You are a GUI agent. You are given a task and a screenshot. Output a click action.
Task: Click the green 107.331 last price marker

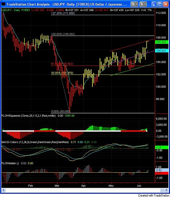click(161, 42)
